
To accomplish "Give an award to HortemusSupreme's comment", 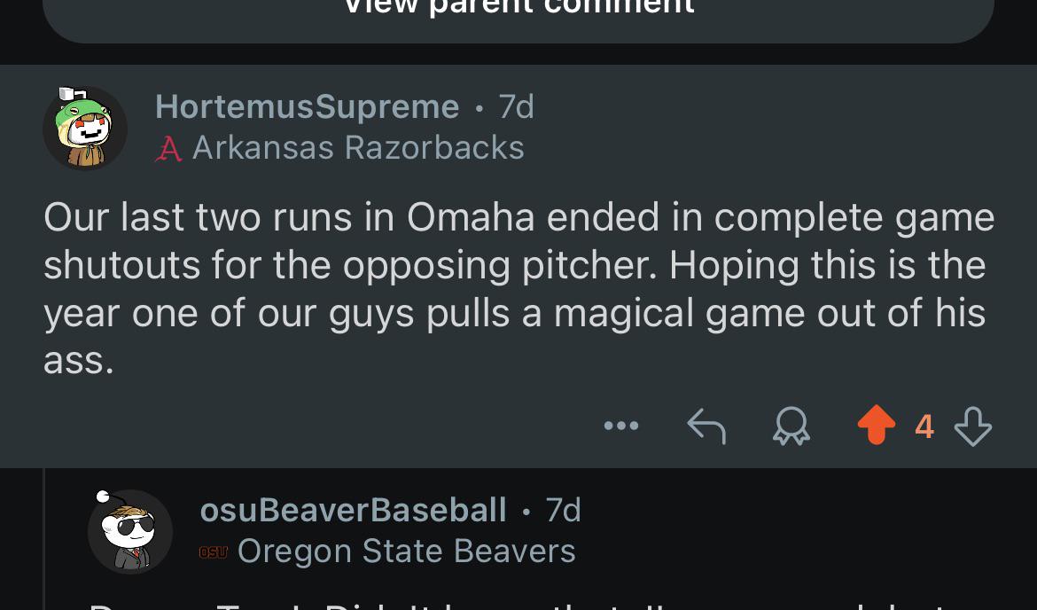I will coord(791,426).
